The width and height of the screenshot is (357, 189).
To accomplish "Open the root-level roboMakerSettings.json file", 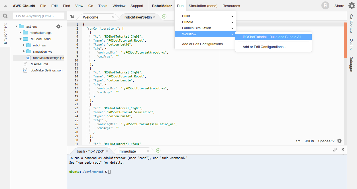I will pos(46,70).
